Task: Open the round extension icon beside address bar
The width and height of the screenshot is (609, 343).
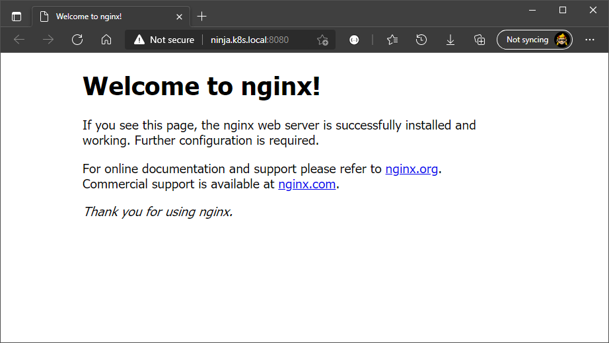Action: pyautogui.click(x=354, y=40)
